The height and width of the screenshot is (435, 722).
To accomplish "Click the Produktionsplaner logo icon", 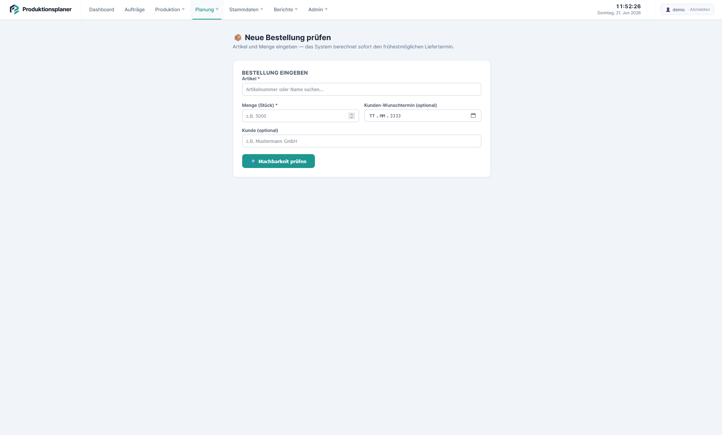I will click(14, 9).
